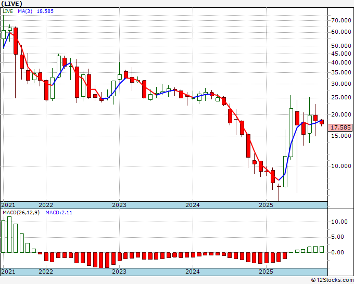The height and width of the screenshot is (284, 354).
Task: Click the 12Stocks.com copyright text
Action: [x=332, y=280]
